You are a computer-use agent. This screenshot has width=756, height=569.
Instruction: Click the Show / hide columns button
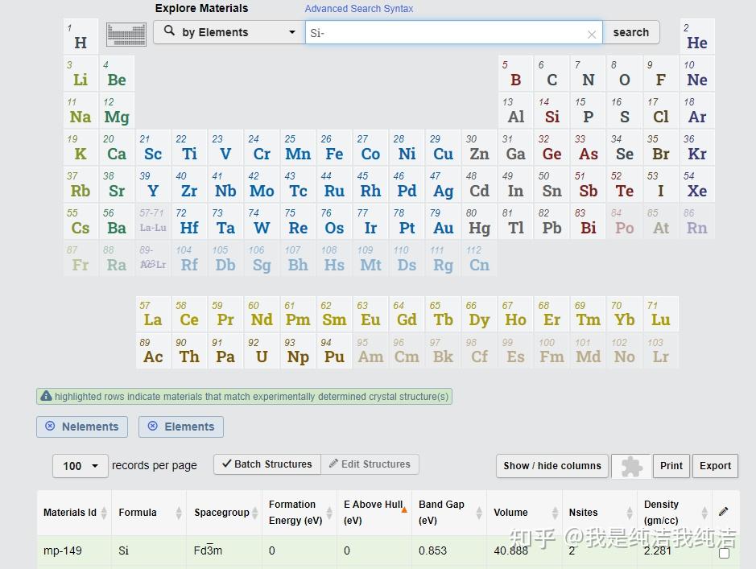(x=552, y=466)
